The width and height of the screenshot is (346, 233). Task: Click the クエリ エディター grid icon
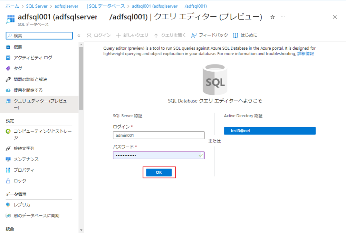click(x=8, y=101)
